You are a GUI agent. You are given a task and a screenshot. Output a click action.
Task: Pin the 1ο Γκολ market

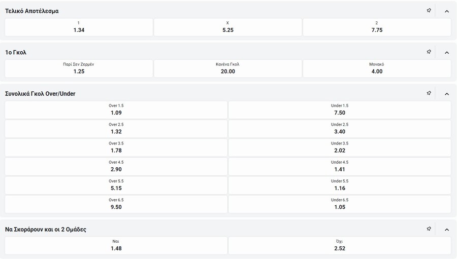pyautogui.click(x=429, y=52)
